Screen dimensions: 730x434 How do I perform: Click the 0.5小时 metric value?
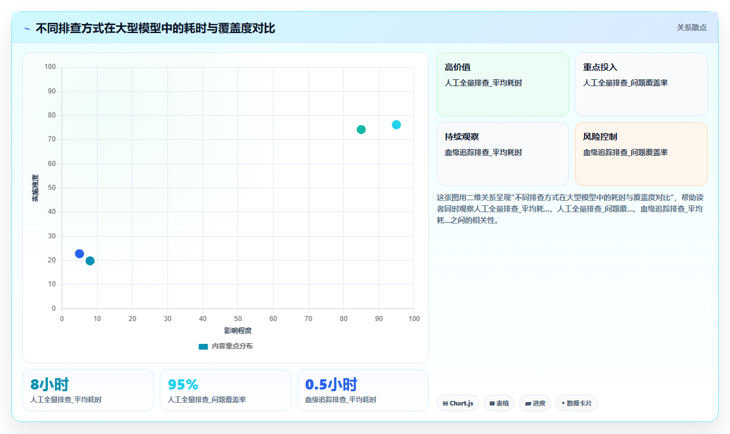(331, 384)
